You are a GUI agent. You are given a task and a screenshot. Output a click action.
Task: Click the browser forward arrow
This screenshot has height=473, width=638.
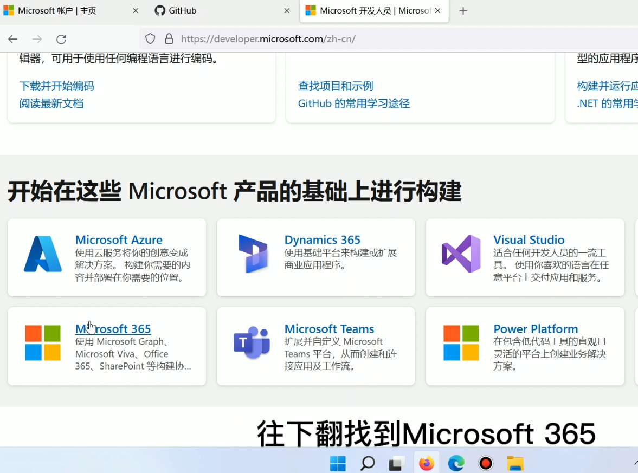point(37,39)
